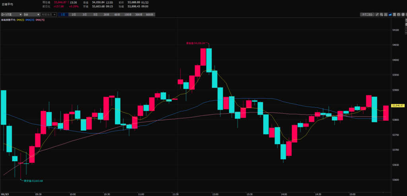Click the print icon in toolbar
Screen dimensions: 407x196
click(403, 15)
